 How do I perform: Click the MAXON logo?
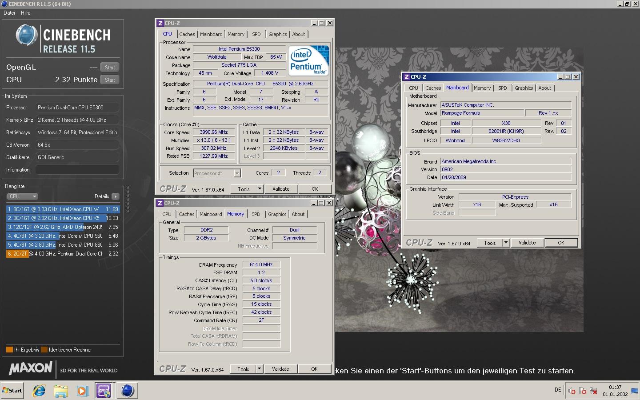[x=31, y=368]
